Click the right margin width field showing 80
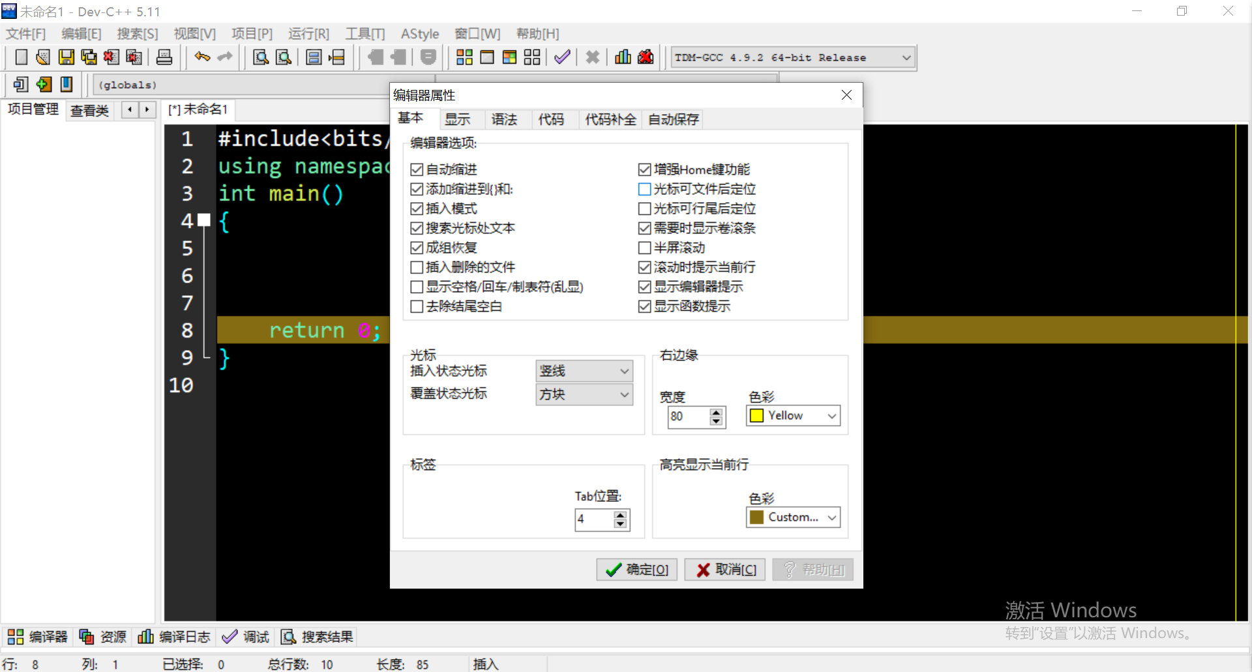This screenshot has width=1252, height=672. click(689, 416)
